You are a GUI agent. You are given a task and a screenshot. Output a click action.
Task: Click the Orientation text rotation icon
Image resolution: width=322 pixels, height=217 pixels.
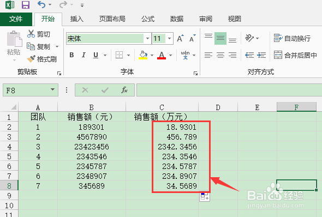tap(249, 38)
